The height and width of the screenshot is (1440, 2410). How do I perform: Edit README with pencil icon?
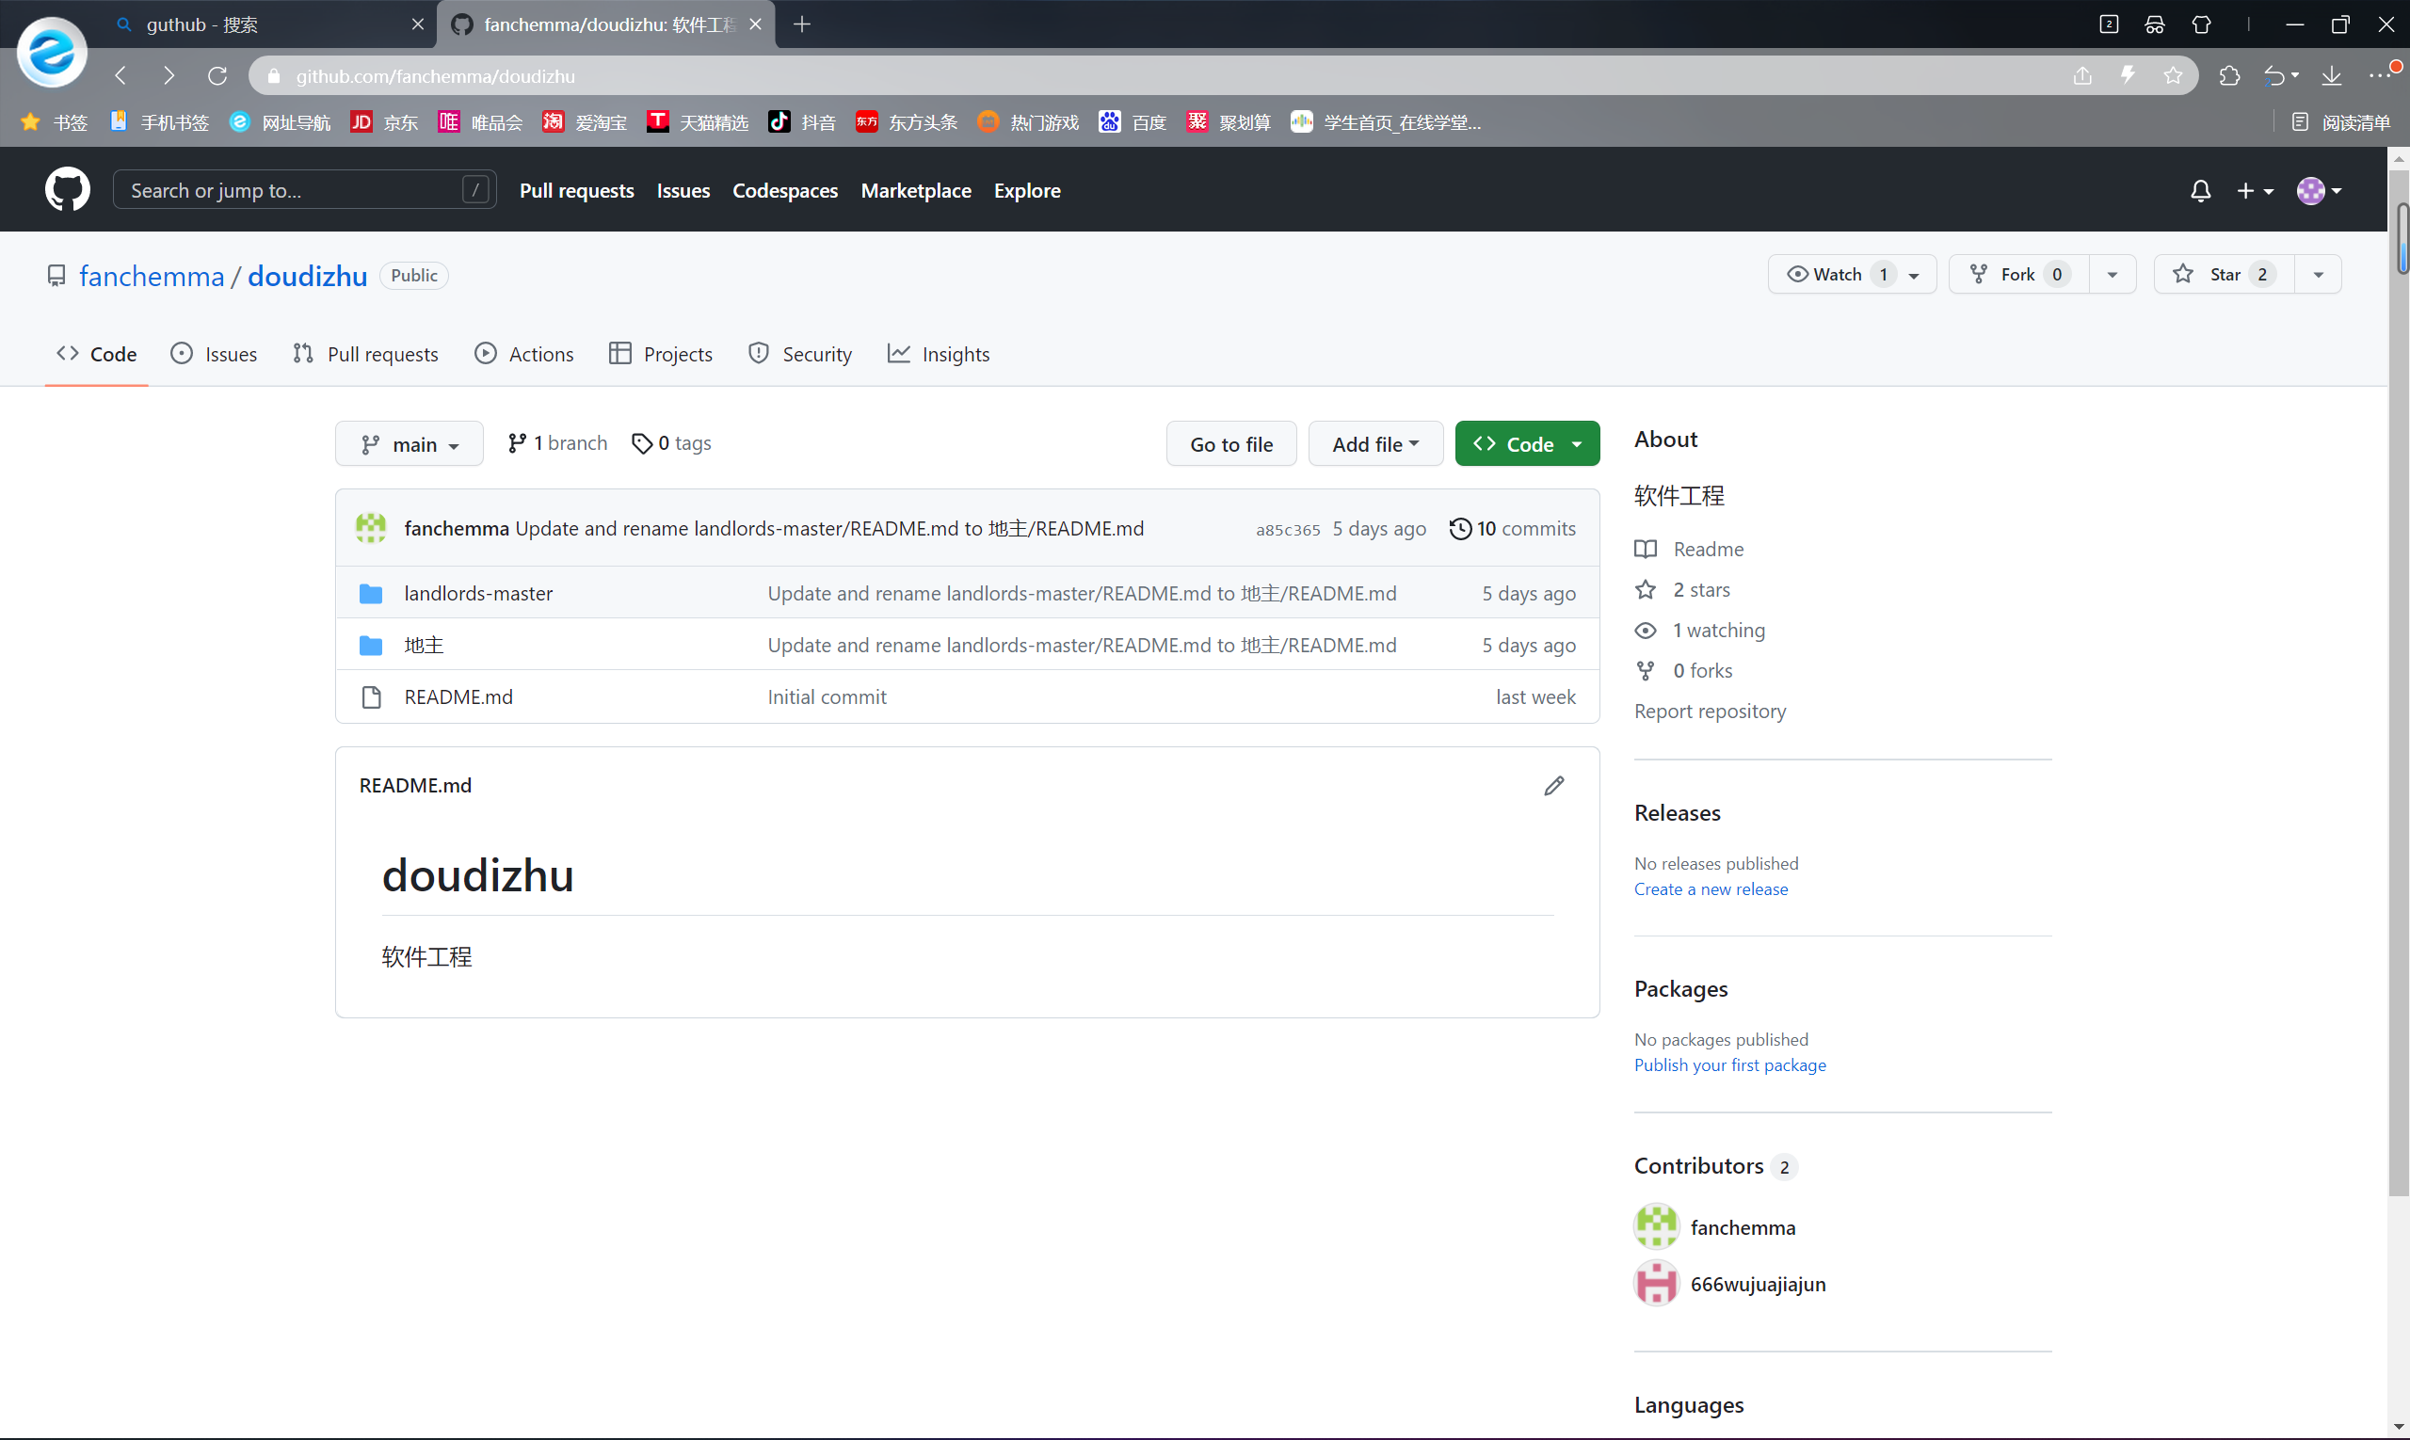(1553, 785)
